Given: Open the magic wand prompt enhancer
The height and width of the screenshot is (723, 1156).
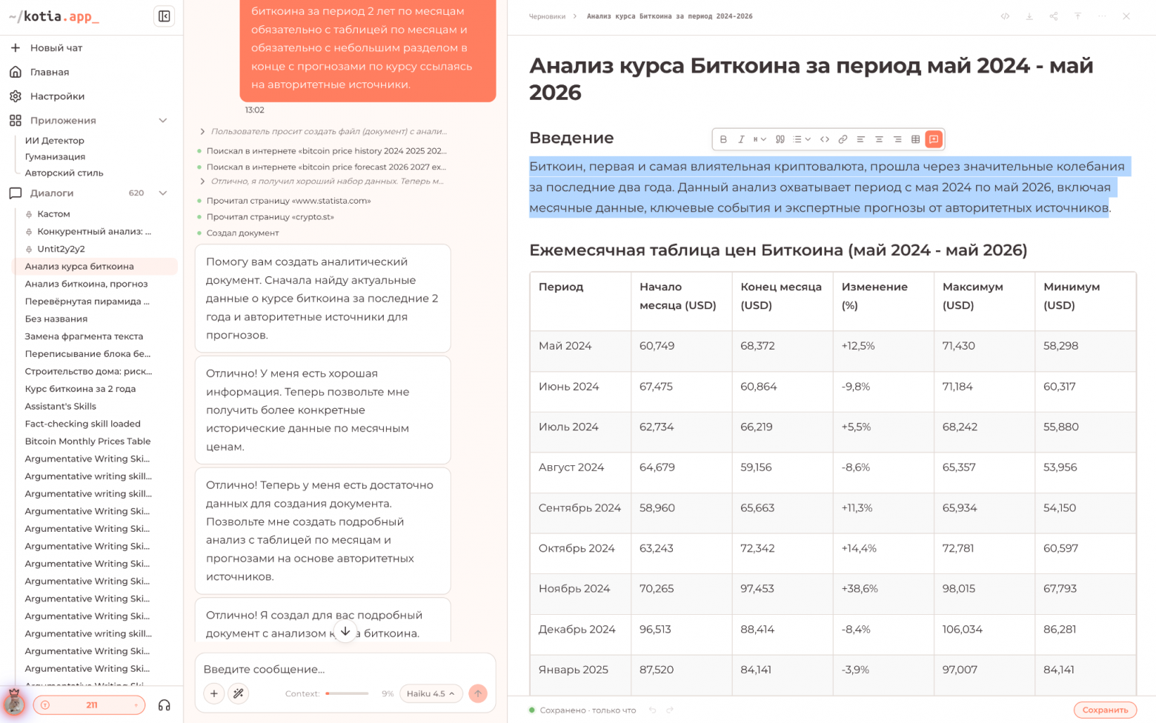Looking at the screenshot, I should click(239, 693).
